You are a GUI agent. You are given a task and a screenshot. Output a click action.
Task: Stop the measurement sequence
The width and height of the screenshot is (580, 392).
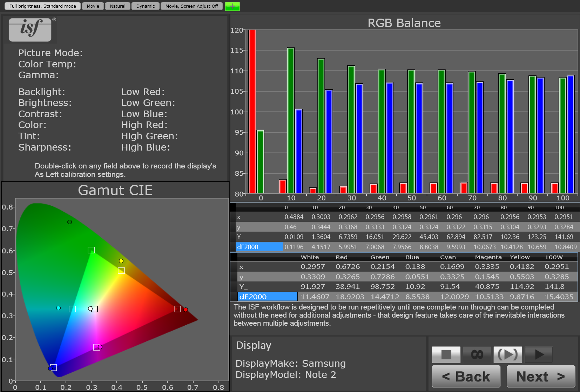446,354
